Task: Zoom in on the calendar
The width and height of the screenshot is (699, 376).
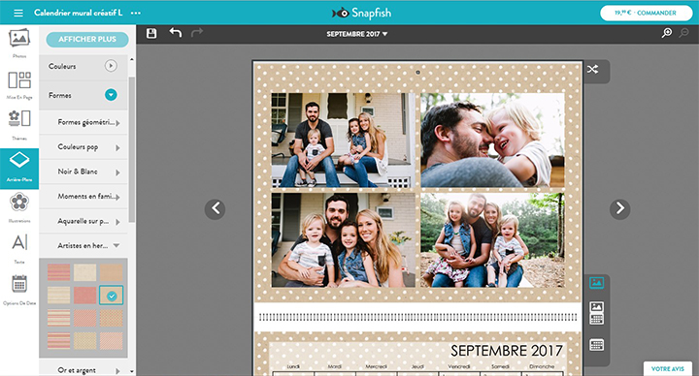Action: [x=667, y=33]
